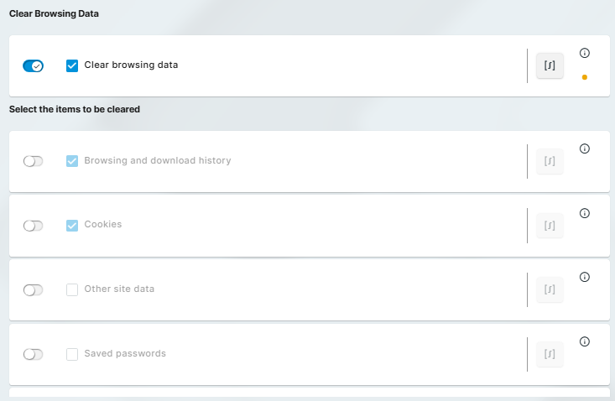Uncheck the Clear browsing data checkbox
This screenshot has height=401, width=615.
72,65
